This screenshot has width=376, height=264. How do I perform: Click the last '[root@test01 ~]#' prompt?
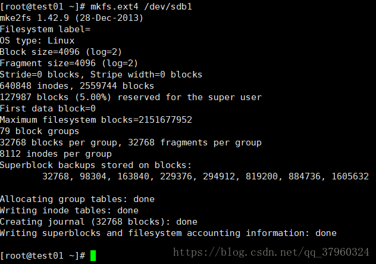pos(42,256)
